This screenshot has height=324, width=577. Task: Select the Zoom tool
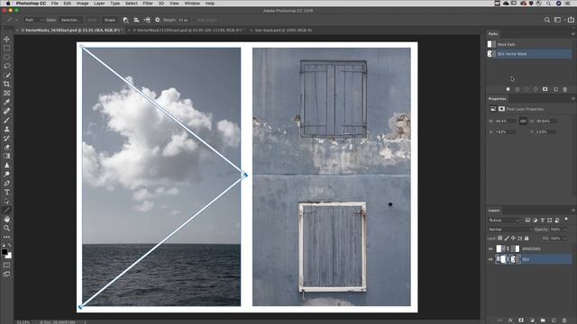(x=6, y=228)
